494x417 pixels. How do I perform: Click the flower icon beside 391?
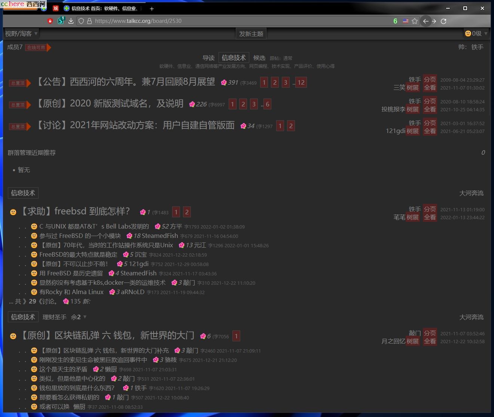224,82
